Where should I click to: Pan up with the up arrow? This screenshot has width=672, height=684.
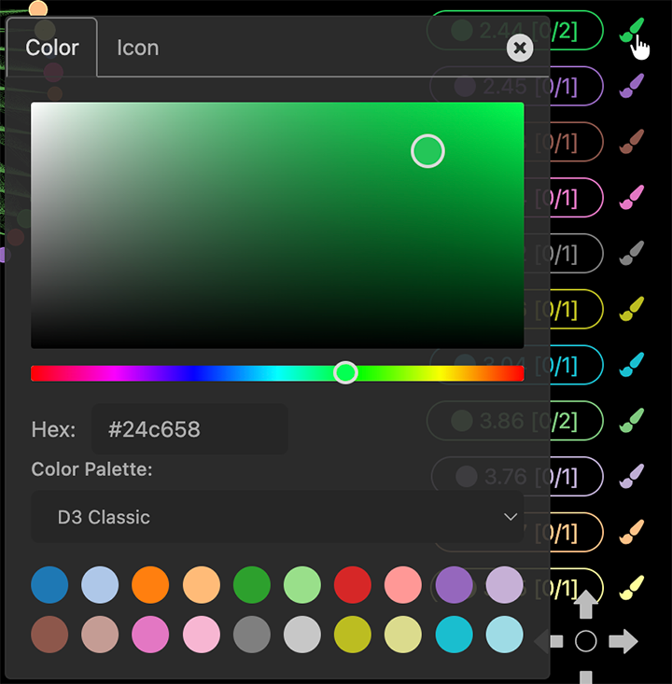tap(585, 605)
